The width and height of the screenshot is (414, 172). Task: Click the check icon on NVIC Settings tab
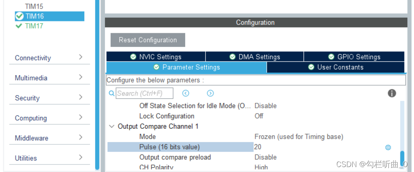tap(133, 57)
